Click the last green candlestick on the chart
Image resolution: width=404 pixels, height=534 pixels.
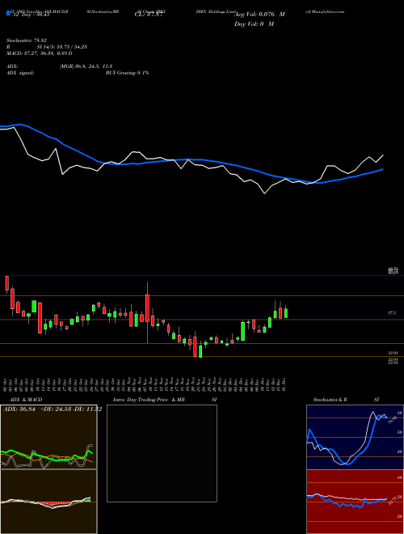pyautogui.click(x=286, y=313)
